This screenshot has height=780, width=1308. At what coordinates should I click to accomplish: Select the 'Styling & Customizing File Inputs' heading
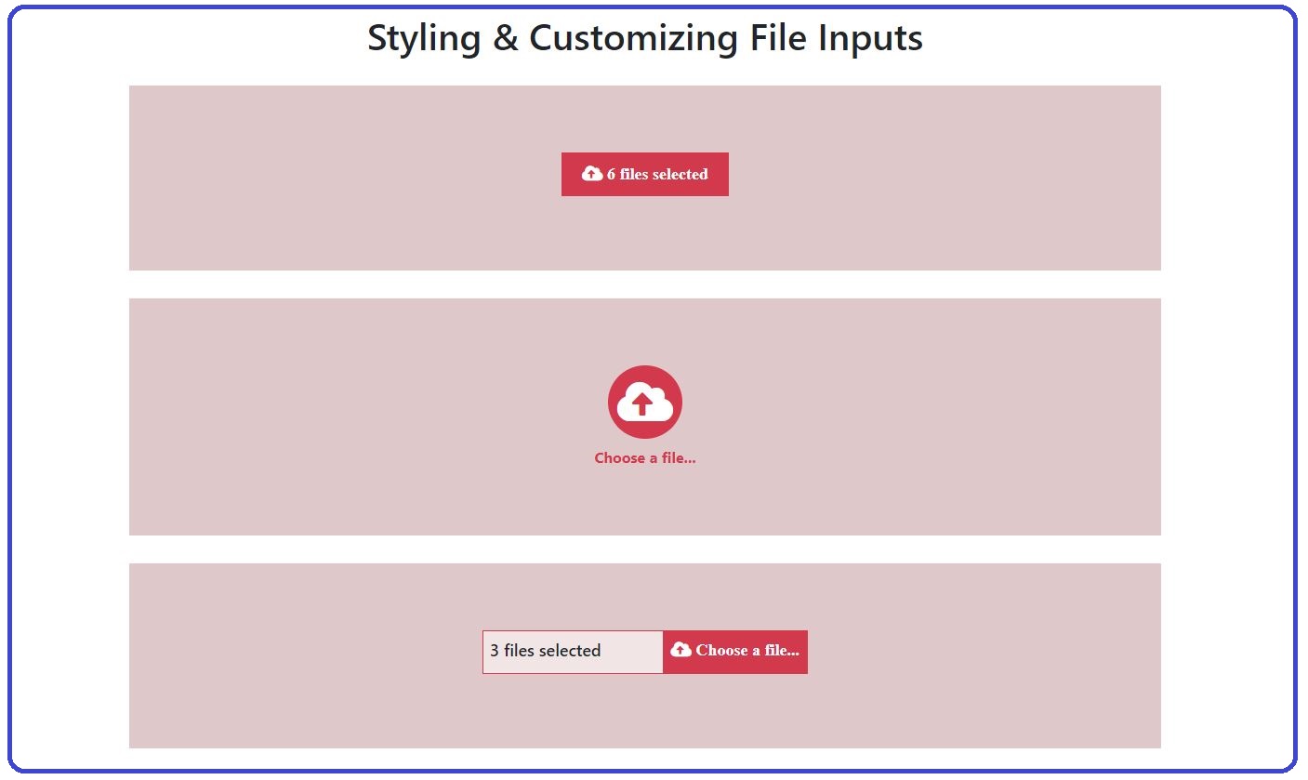(645, 38)
